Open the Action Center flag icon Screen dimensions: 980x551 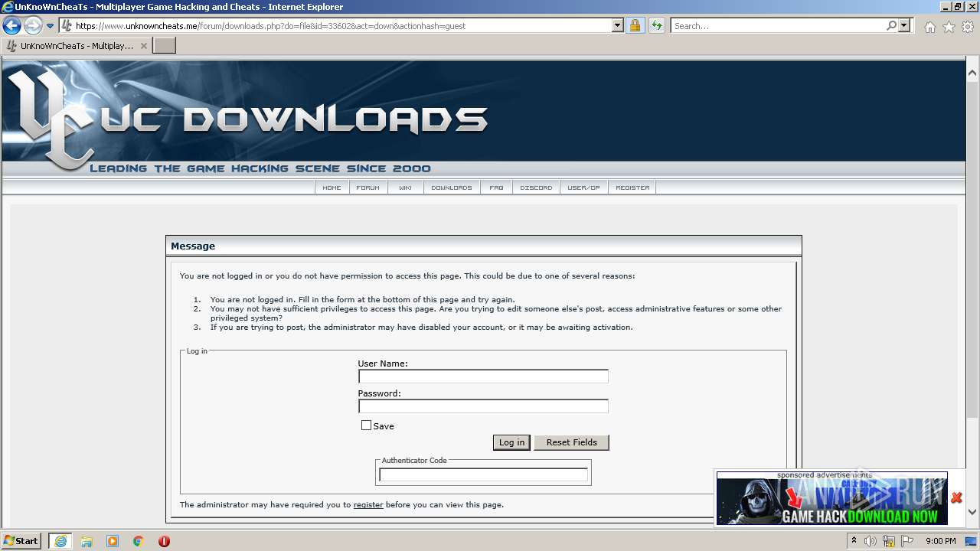909,541
